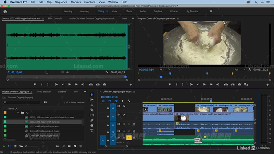Open Editing workspace menu icon
Image resolution: width=274 pixels, height=154 pixels.
click(x=107, y=11)
